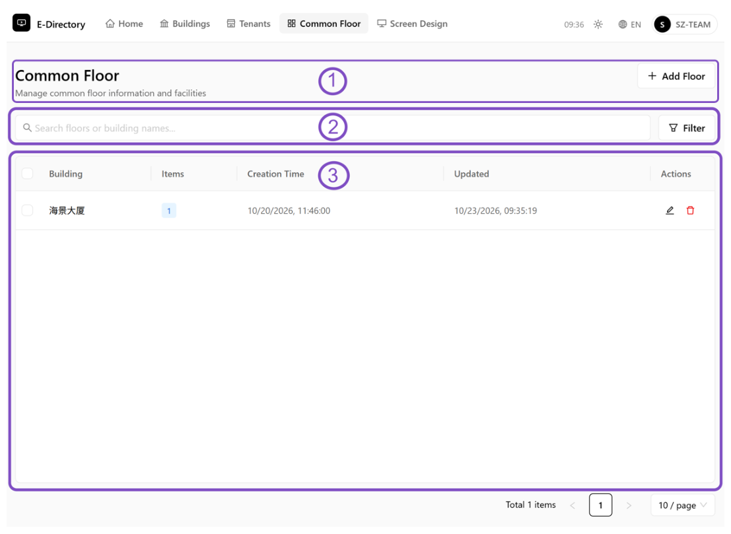The image size is (731, 534).
Task: Click the Total 1 items label
Action: pos(530,505)
